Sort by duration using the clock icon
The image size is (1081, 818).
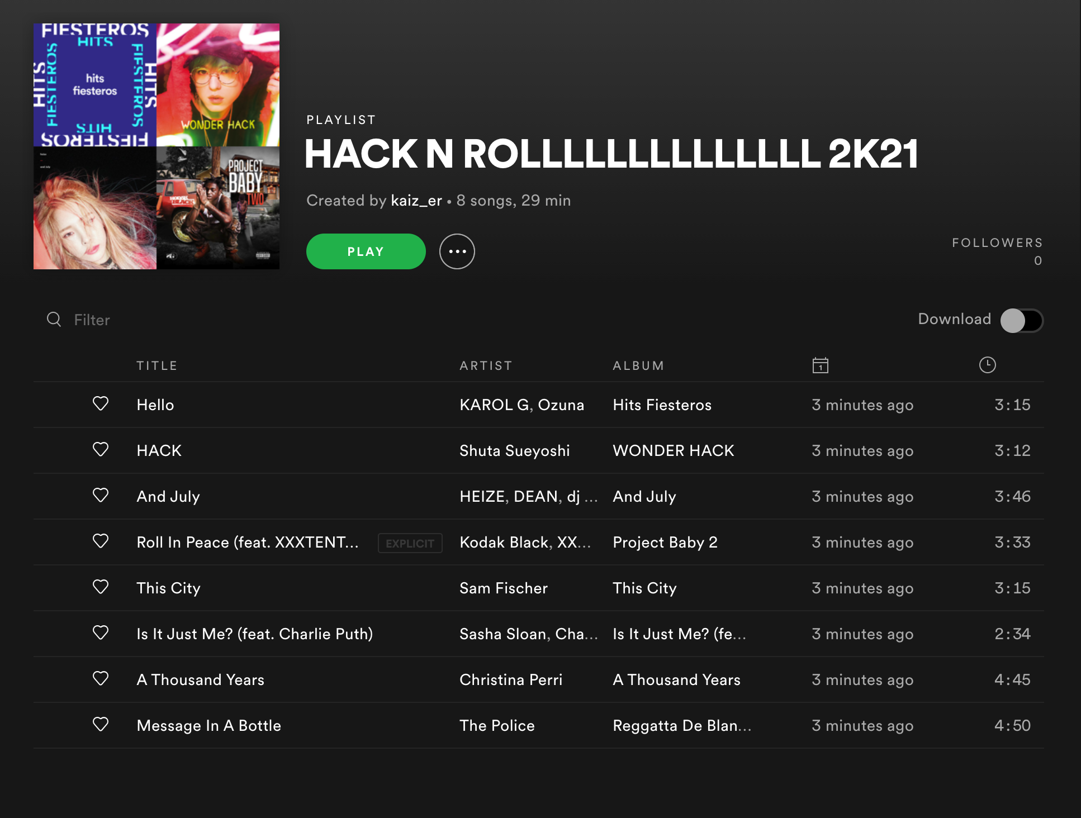point(988,365)
